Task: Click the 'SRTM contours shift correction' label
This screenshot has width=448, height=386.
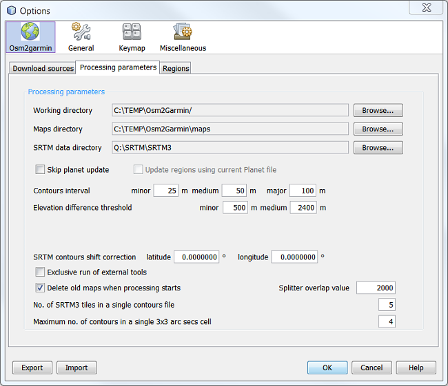Action: 85,257
